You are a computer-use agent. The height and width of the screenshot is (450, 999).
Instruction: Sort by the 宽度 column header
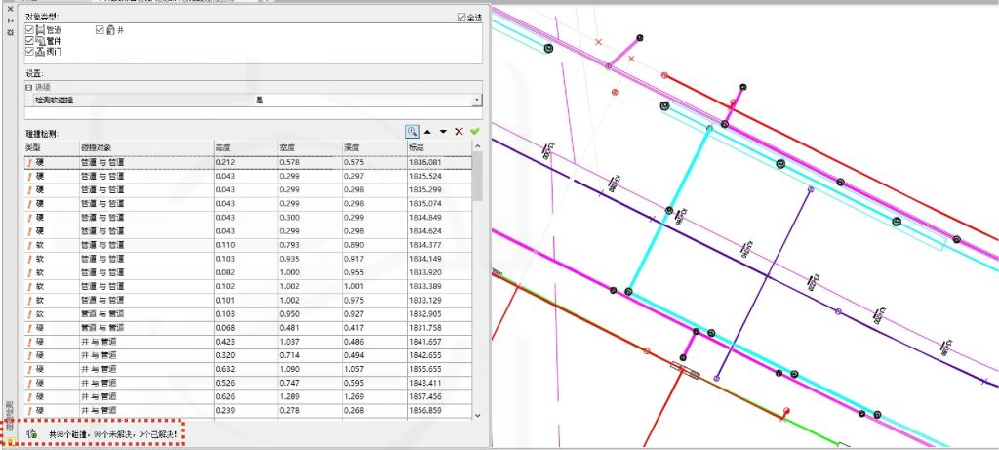310,147
